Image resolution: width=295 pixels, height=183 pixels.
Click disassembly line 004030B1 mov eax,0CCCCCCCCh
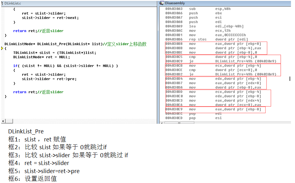[206, 35]
